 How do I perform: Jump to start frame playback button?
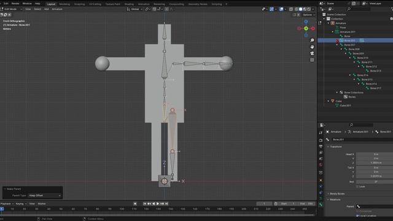click(145, 204)
